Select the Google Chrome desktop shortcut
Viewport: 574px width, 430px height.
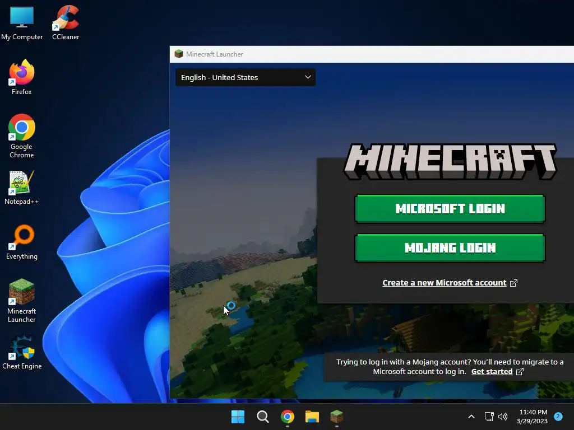coord(22,136)
